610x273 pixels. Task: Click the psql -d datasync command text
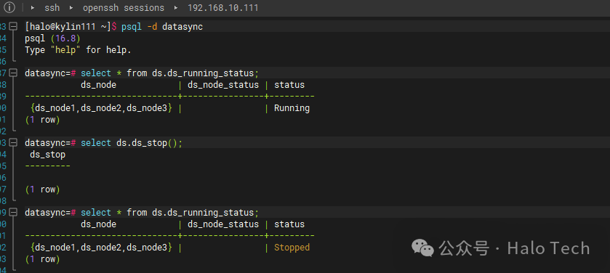point(162,27)
